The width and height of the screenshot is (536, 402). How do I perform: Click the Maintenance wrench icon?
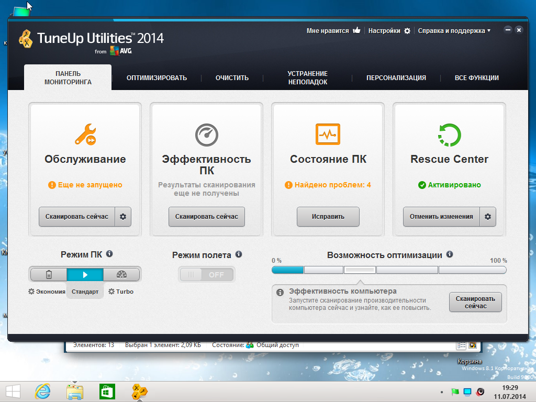(x=85, y=135)
